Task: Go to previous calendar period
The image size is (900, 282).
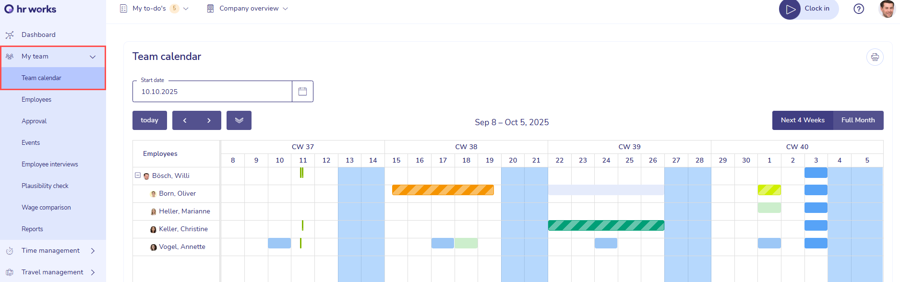Action: (185, 120)
